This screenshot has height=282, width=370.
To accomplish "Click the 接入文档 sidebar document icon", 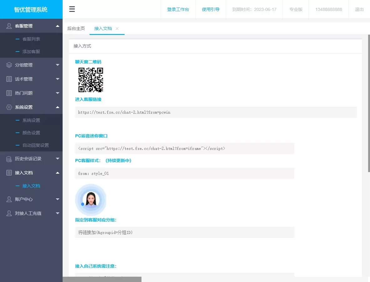I will (9, 173).
